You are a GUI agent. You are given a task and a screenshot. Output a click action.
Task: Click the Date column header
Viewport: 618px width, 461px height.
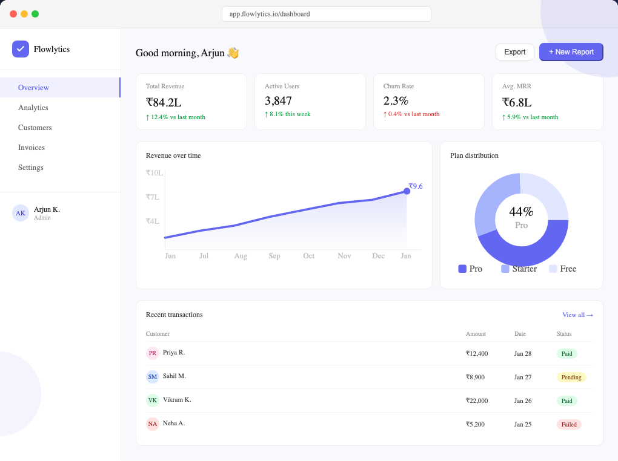(520, 334)
